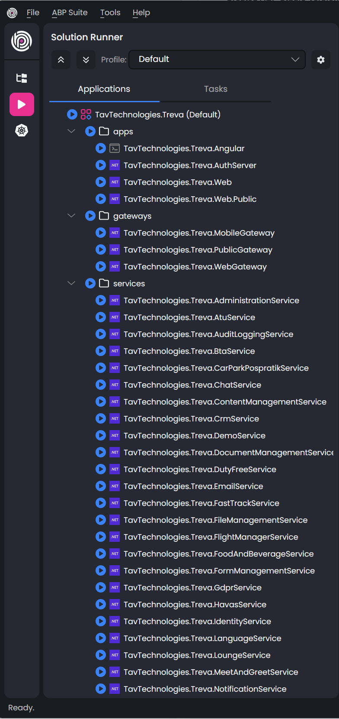Run GdprService play icon
The width and height of the screenshot is (339, 719).
[101, 587]
